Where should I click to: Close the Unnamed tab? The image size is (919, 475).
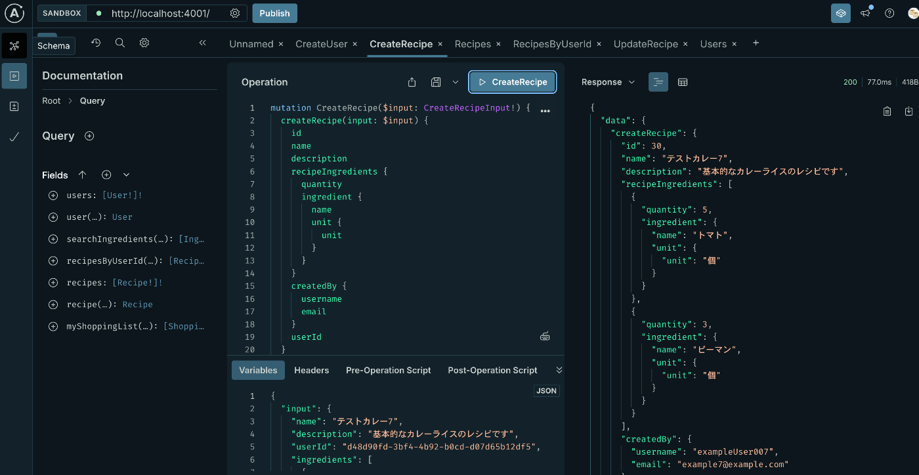281,44
